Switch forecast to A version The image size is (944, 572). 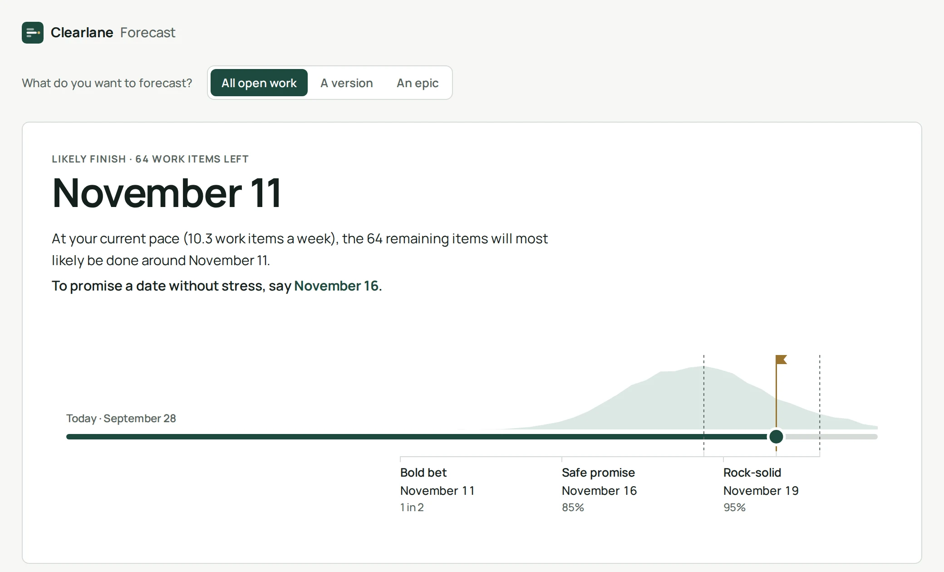pyautogui.click(x=347, y=83)
